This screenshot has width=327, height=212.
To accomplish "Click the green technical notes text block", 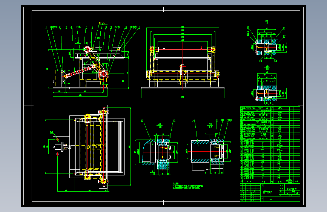I will pos(188,186).
